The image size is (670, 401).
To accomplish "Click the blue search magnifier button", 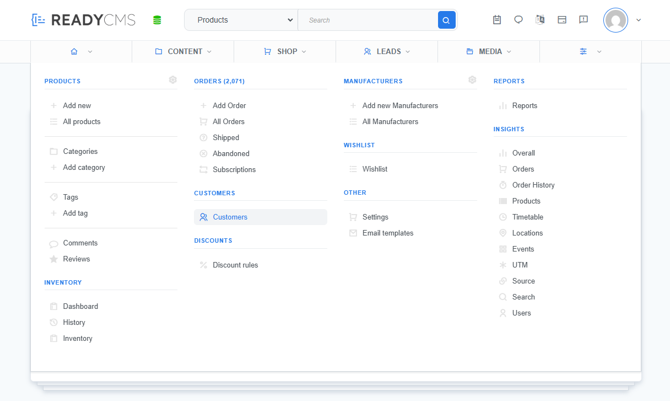I will click(446, 20).
